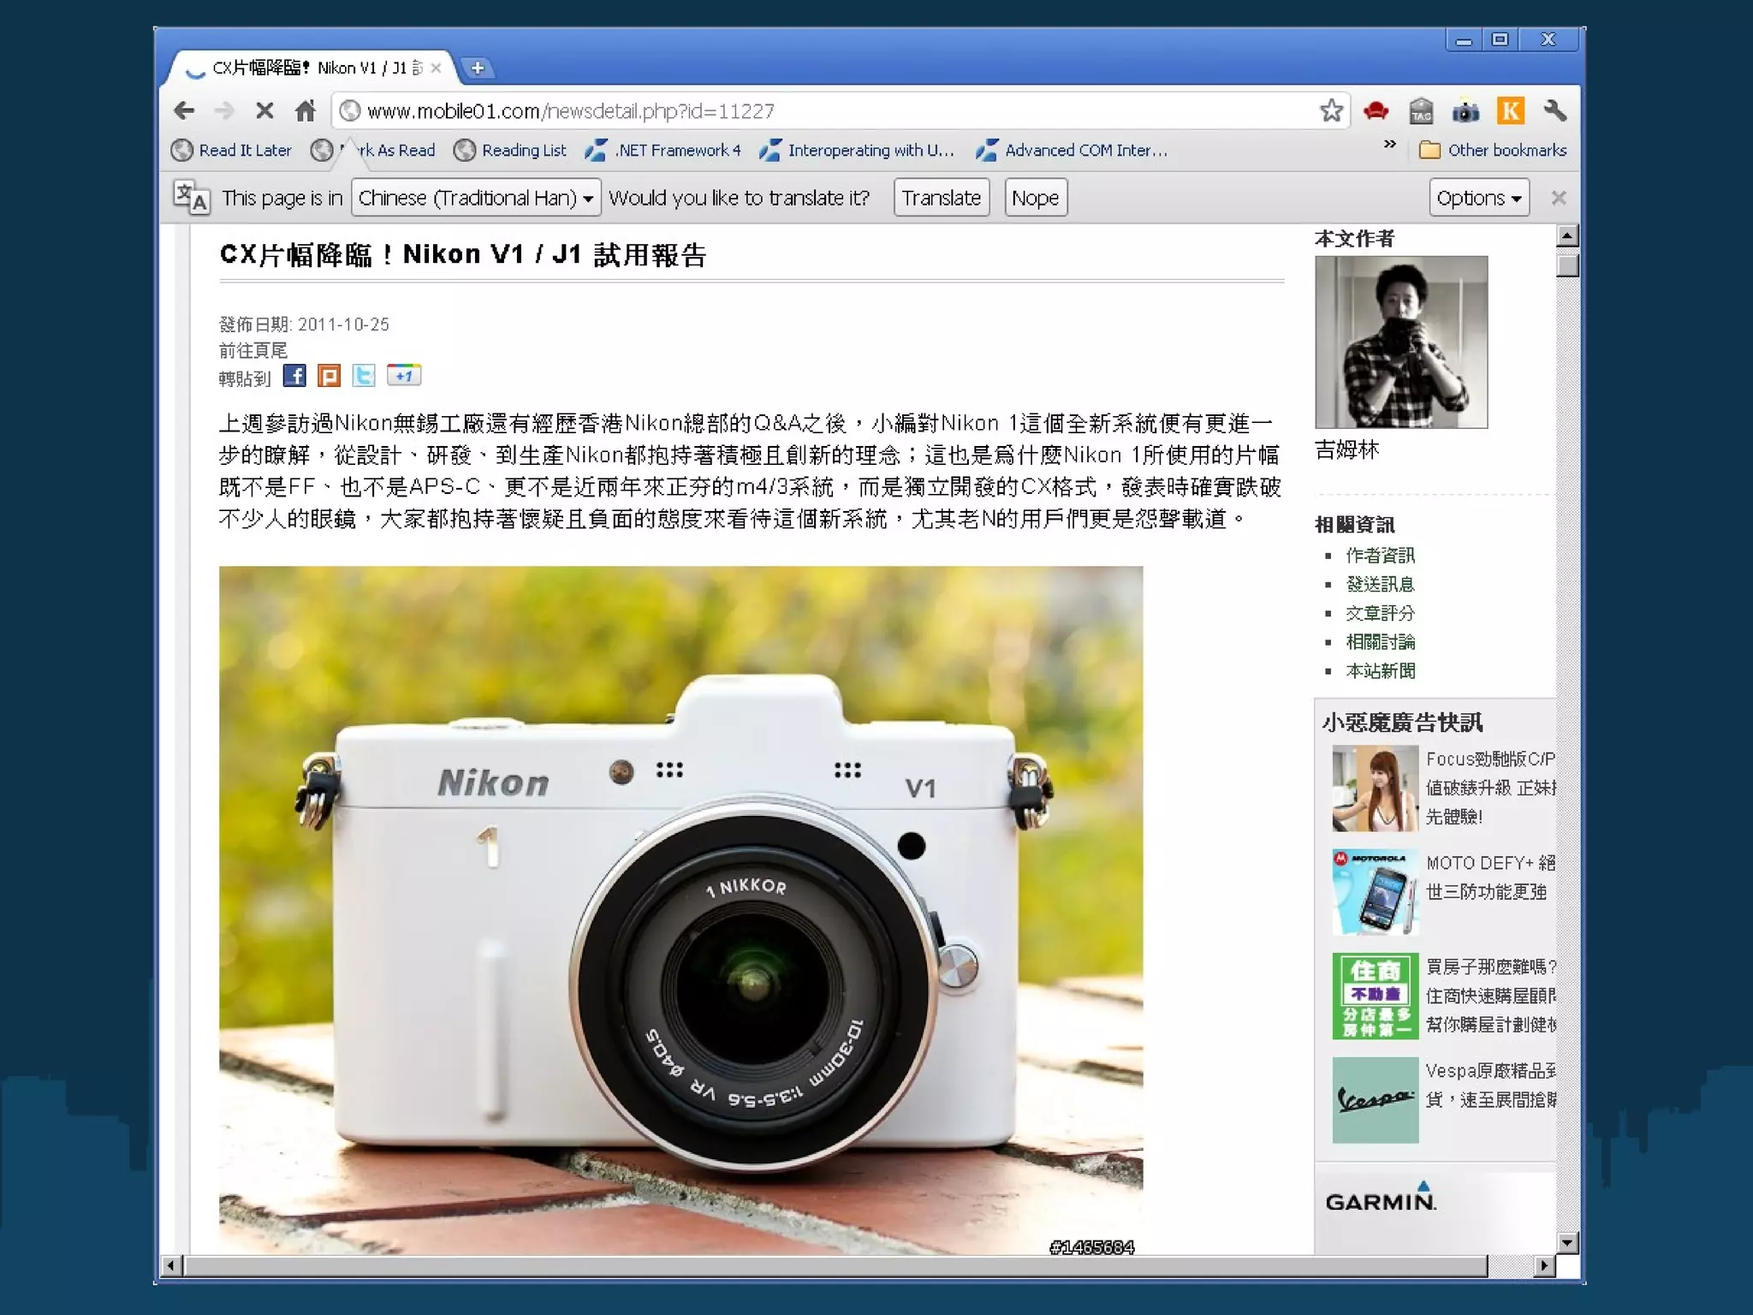Click the Google +1 button

click(404, 375)
